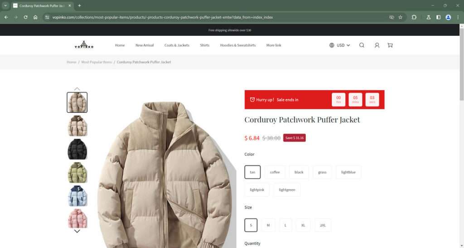
Task: Show previous thumbnails with the up chevron
Action: click(x=77, y=89)
